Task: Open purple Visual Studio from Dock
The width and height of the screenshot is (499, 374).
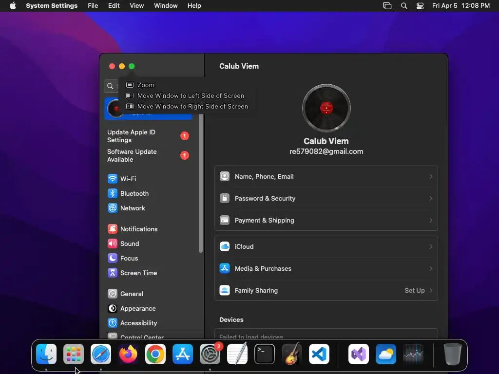Action: click(x=359, y=354)
